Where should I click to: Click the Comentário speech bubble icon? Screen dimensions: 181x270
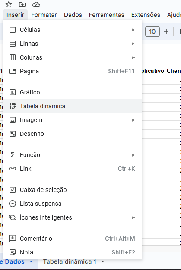pos(13,239)
